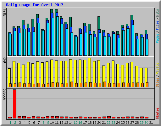Select the red KBytes bar for day 22

pyautogui.click(x=109, y=117)
